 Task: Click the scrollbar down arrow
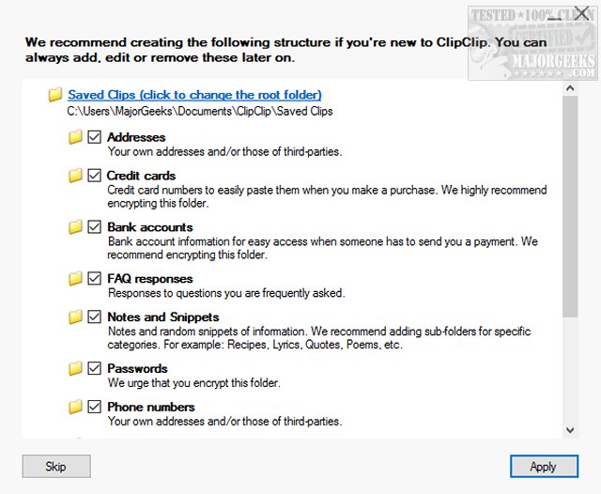click(x=570, y=429)
